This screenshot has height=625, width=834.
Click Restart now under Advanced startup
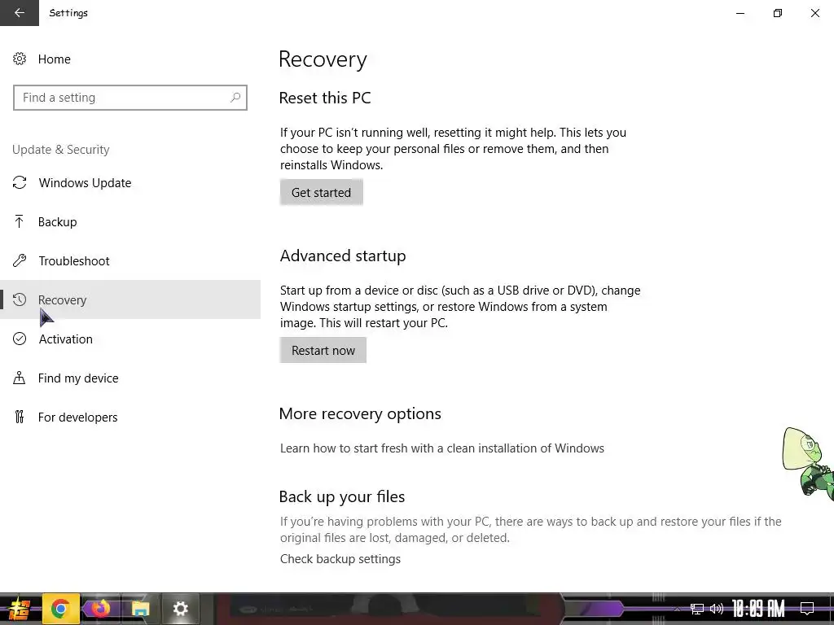pos(323,350)
